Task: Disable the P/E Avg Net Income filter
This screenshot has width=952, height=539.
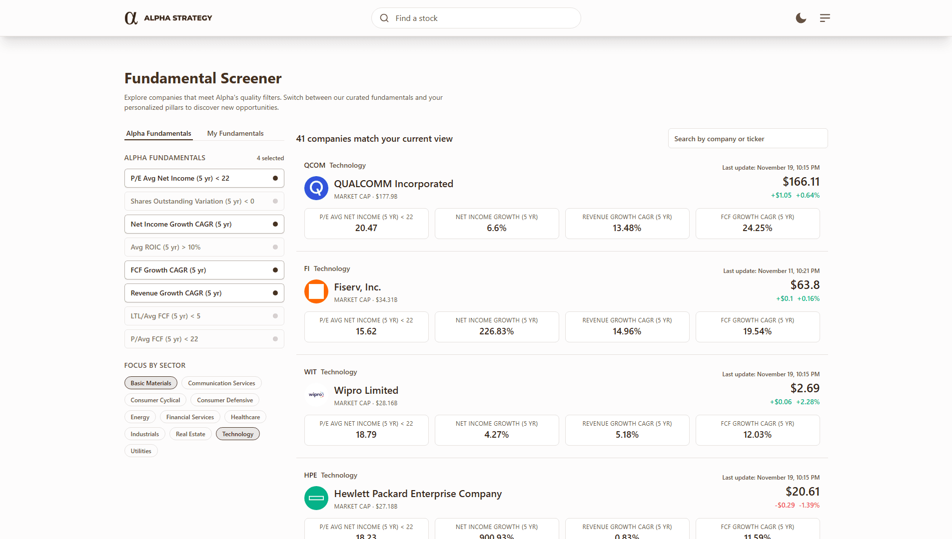Action: [x=204, y=178]
